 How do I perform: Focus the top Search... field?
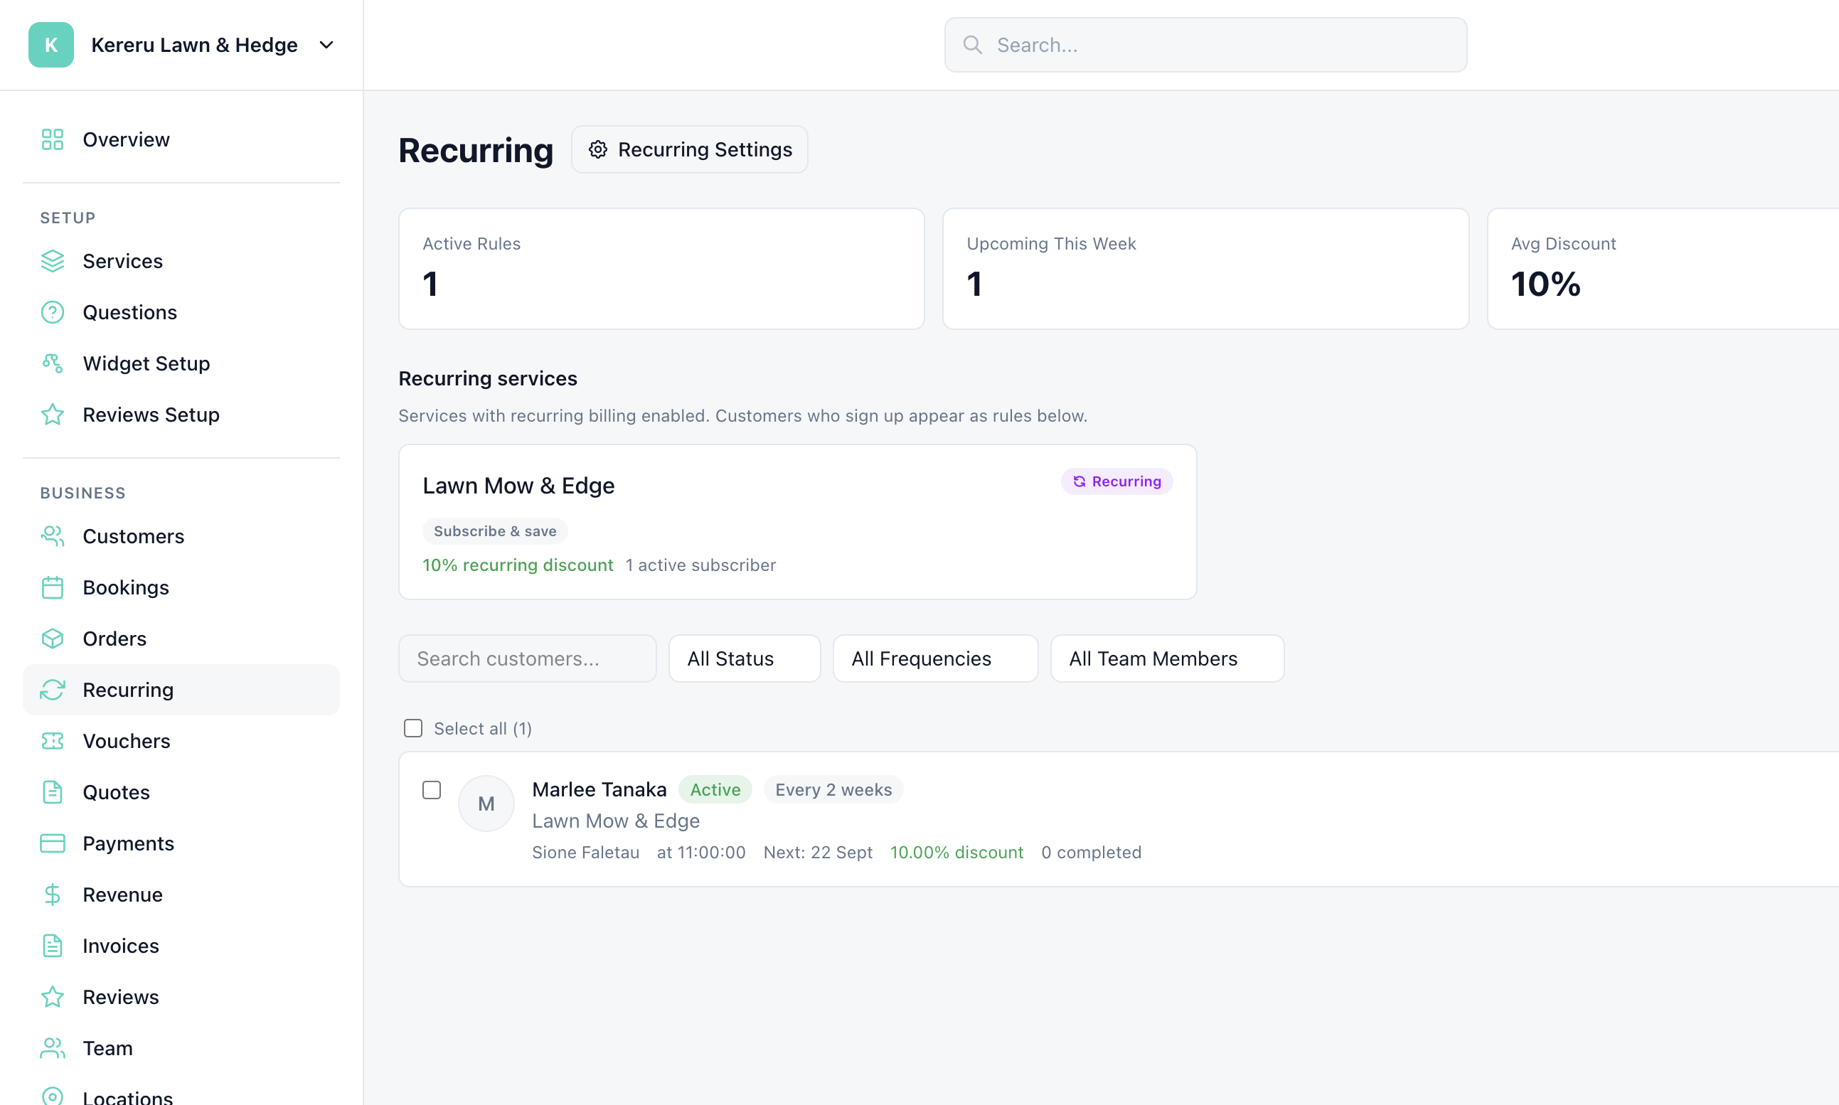click(x=1205, y=45)
